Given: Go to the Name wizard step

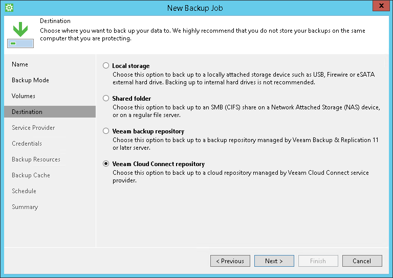Looking at the screenshot, I should pos(20,64).
